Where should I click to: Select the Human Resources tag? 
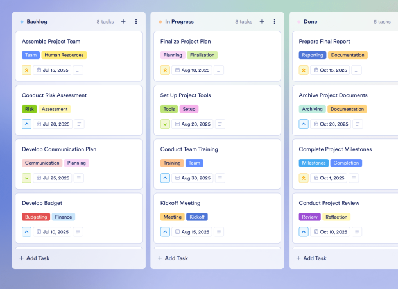tap(64, 55)
